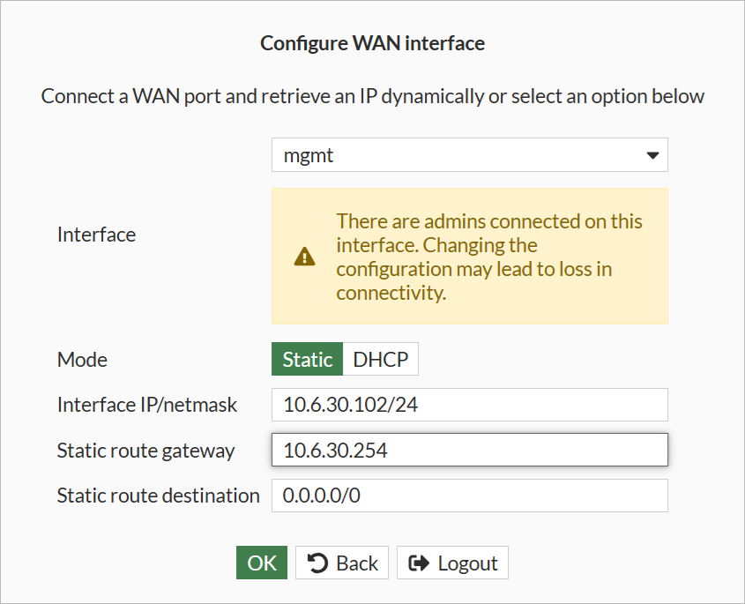This screenshot has height=604, width=745.
Task: Click the Logout icon
Action: pyautogui.click(x=420, y=563)
